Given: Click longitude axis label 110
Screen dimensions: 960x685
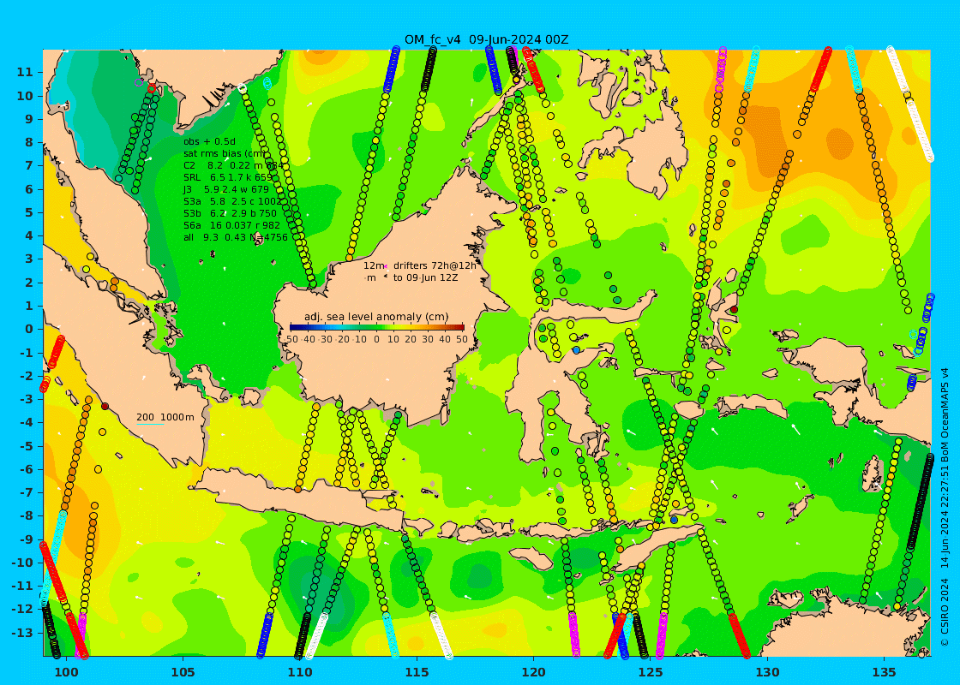Looking at the screenshot, I should click(x=300, y=672).
